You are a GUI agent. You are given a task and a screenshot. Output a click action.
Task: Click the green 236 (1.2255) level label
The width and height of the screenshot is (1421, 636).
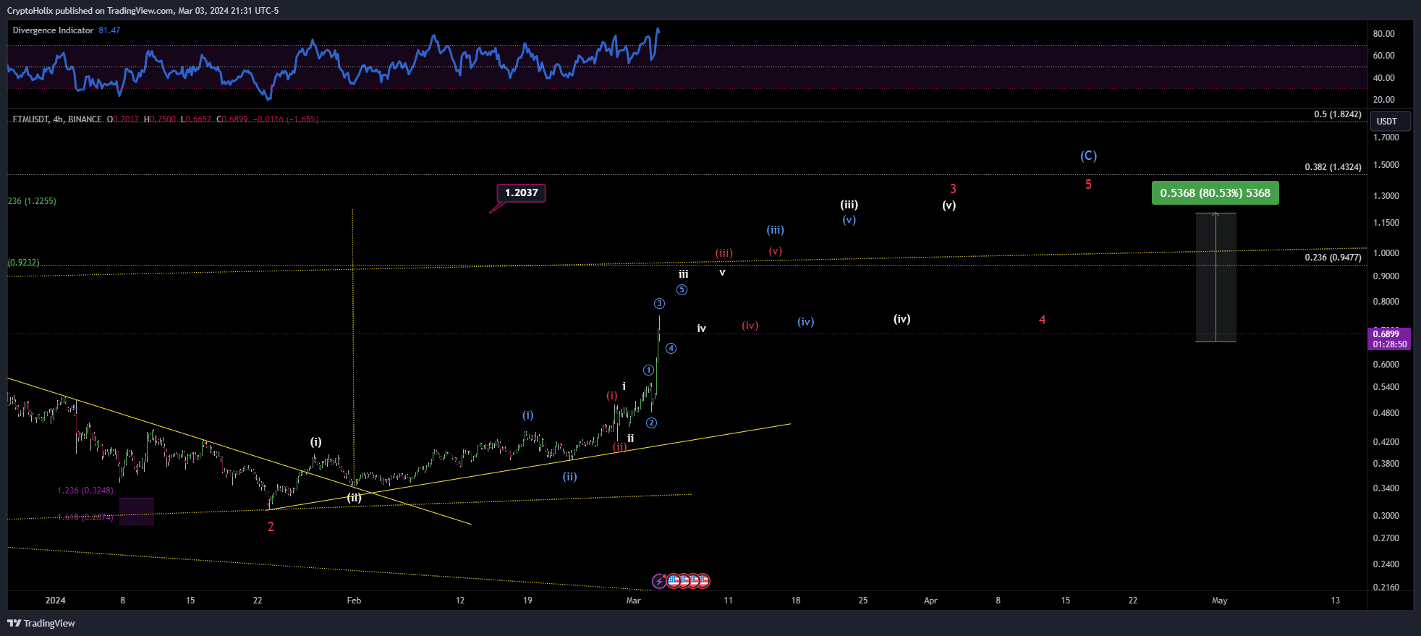tap(32, 201)
